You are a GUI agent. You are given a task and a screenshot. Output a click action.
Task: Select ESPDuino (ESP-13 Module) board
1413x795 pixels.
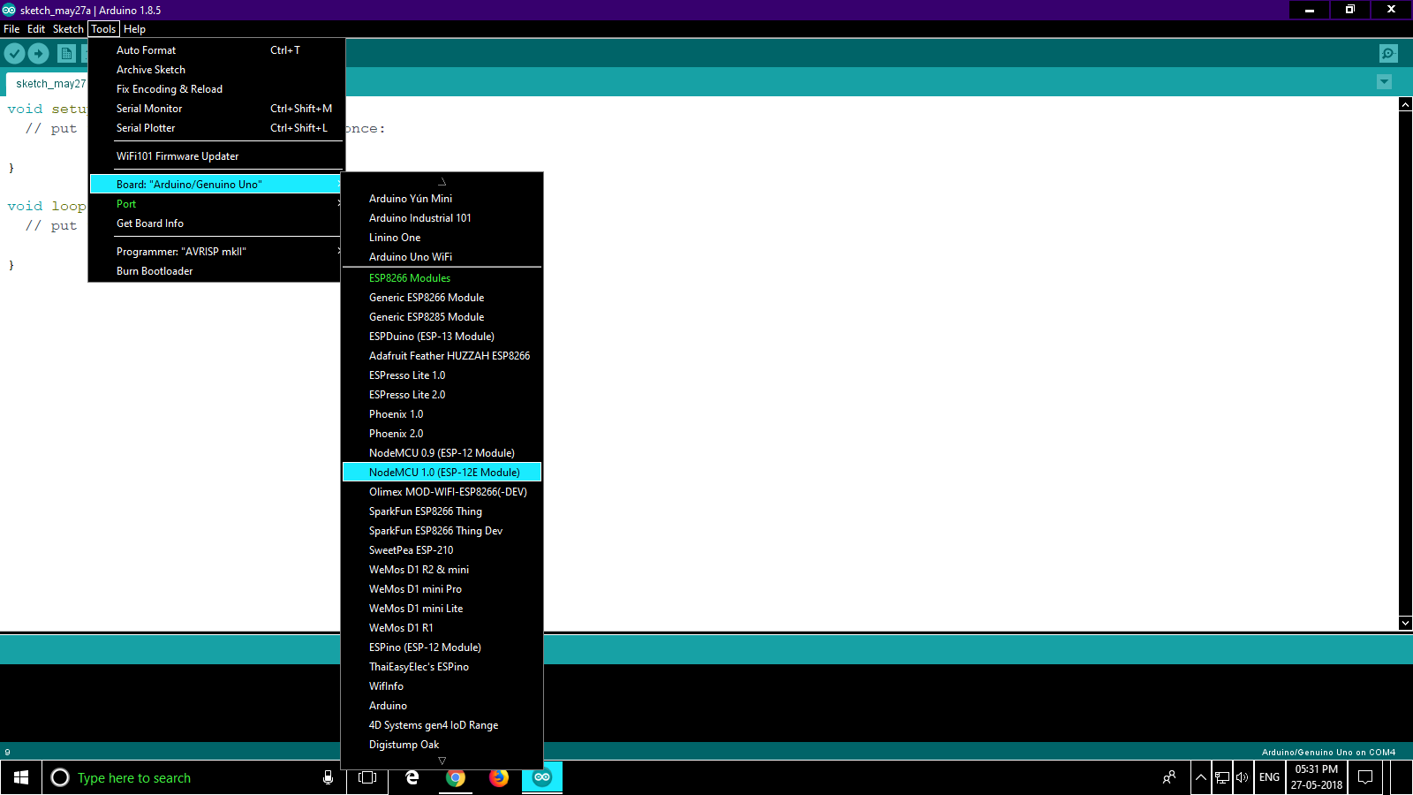(x=442, y=337)
